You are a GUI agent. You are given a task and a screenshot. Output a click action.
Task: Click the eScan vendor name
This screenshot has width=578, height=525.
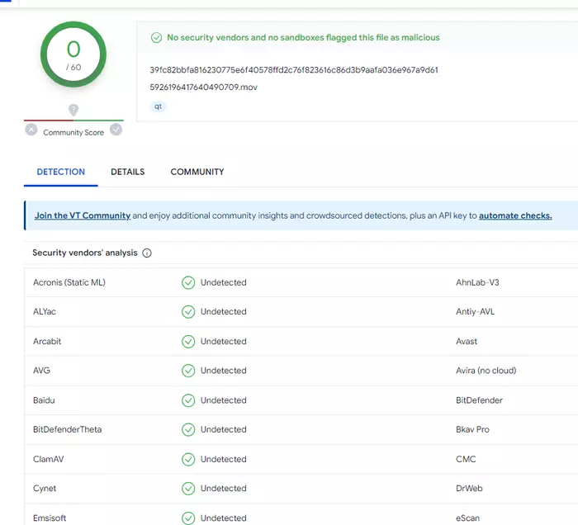[x=468, y=518]
